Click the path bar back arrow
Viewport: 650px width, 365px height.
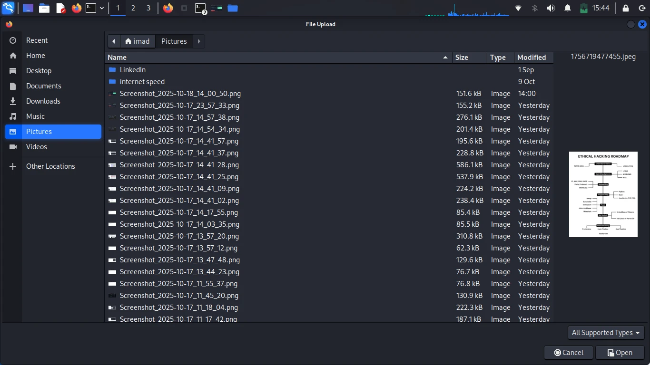pyautogui.click(x=114, y=41)
